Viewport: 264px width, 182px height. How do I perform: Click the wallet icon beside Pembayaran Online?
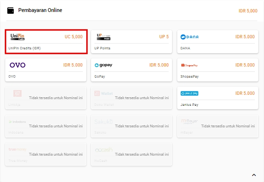11,11
